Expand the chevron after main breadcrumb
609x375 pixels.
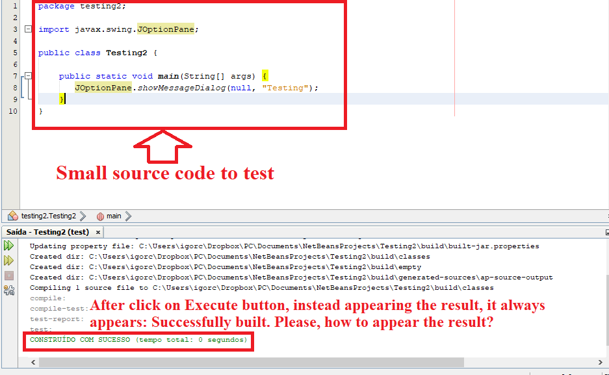(x=128, y=216)
